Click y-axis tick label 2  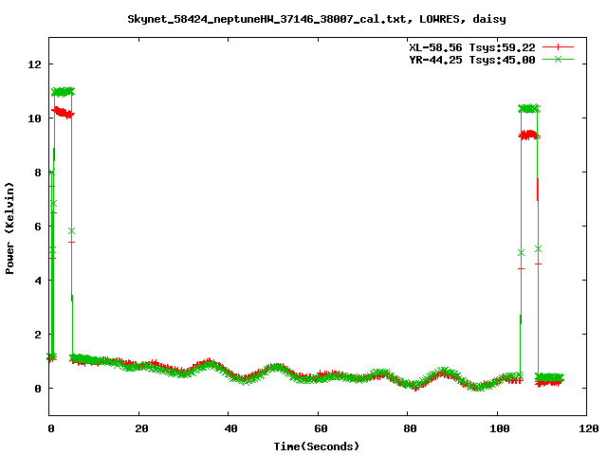click(x=38, y=335)
